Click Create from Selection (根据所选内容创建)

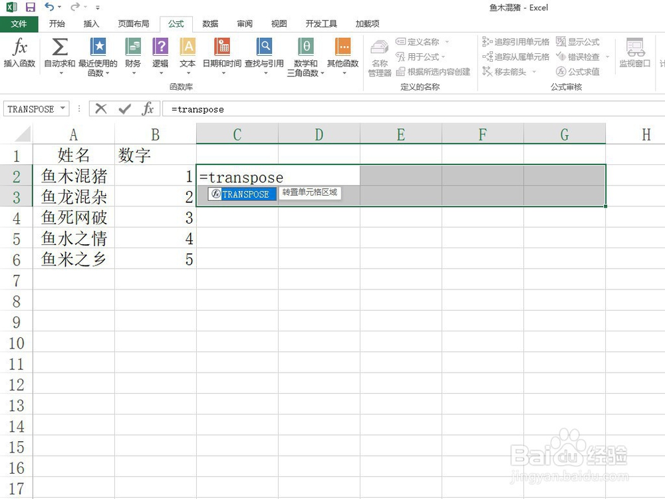pos(433,72)
